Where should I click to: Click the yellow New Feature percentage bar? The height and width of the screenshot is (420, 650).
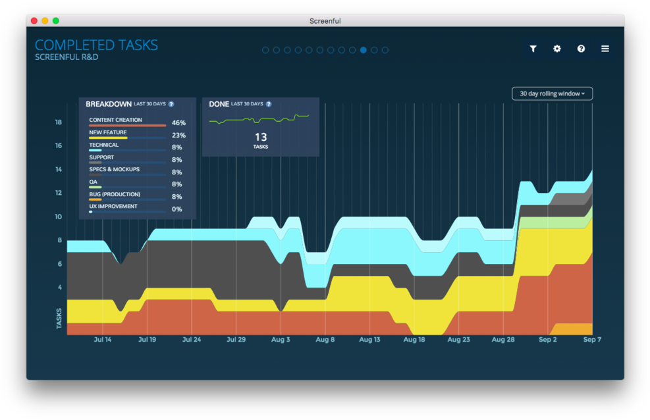click(x=108, y=138)
